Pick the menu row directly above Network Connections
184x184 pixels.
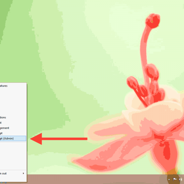(13, 112)
